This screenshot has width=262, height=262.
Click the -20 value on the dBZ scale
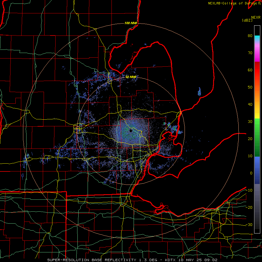point(249,207)
